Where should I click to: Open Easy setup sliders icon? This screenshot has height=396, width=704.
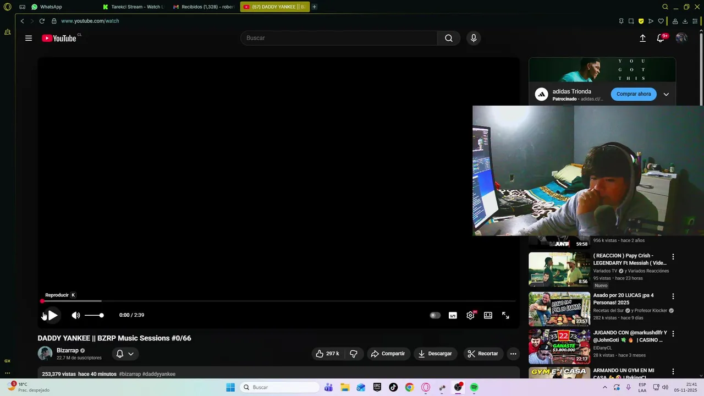click(695, 21)
